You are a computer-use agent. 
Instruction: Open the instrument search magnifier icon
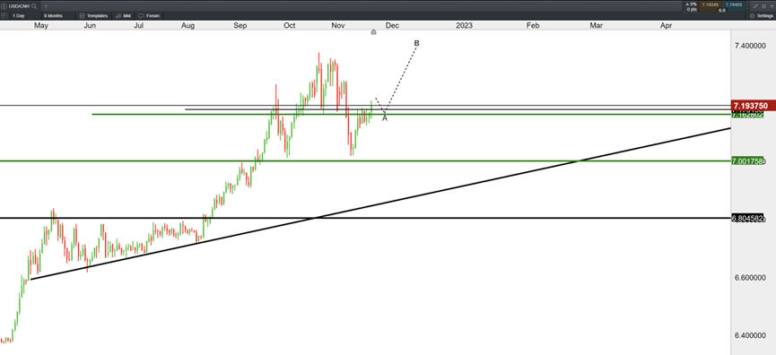pyautogui.click(x=34, y=6)
